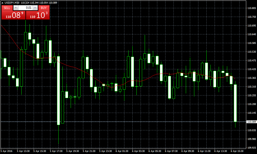Viewport: 257px width, 154px height.
Task: Click the 110.530 price axis label
Action: point(252,52)
